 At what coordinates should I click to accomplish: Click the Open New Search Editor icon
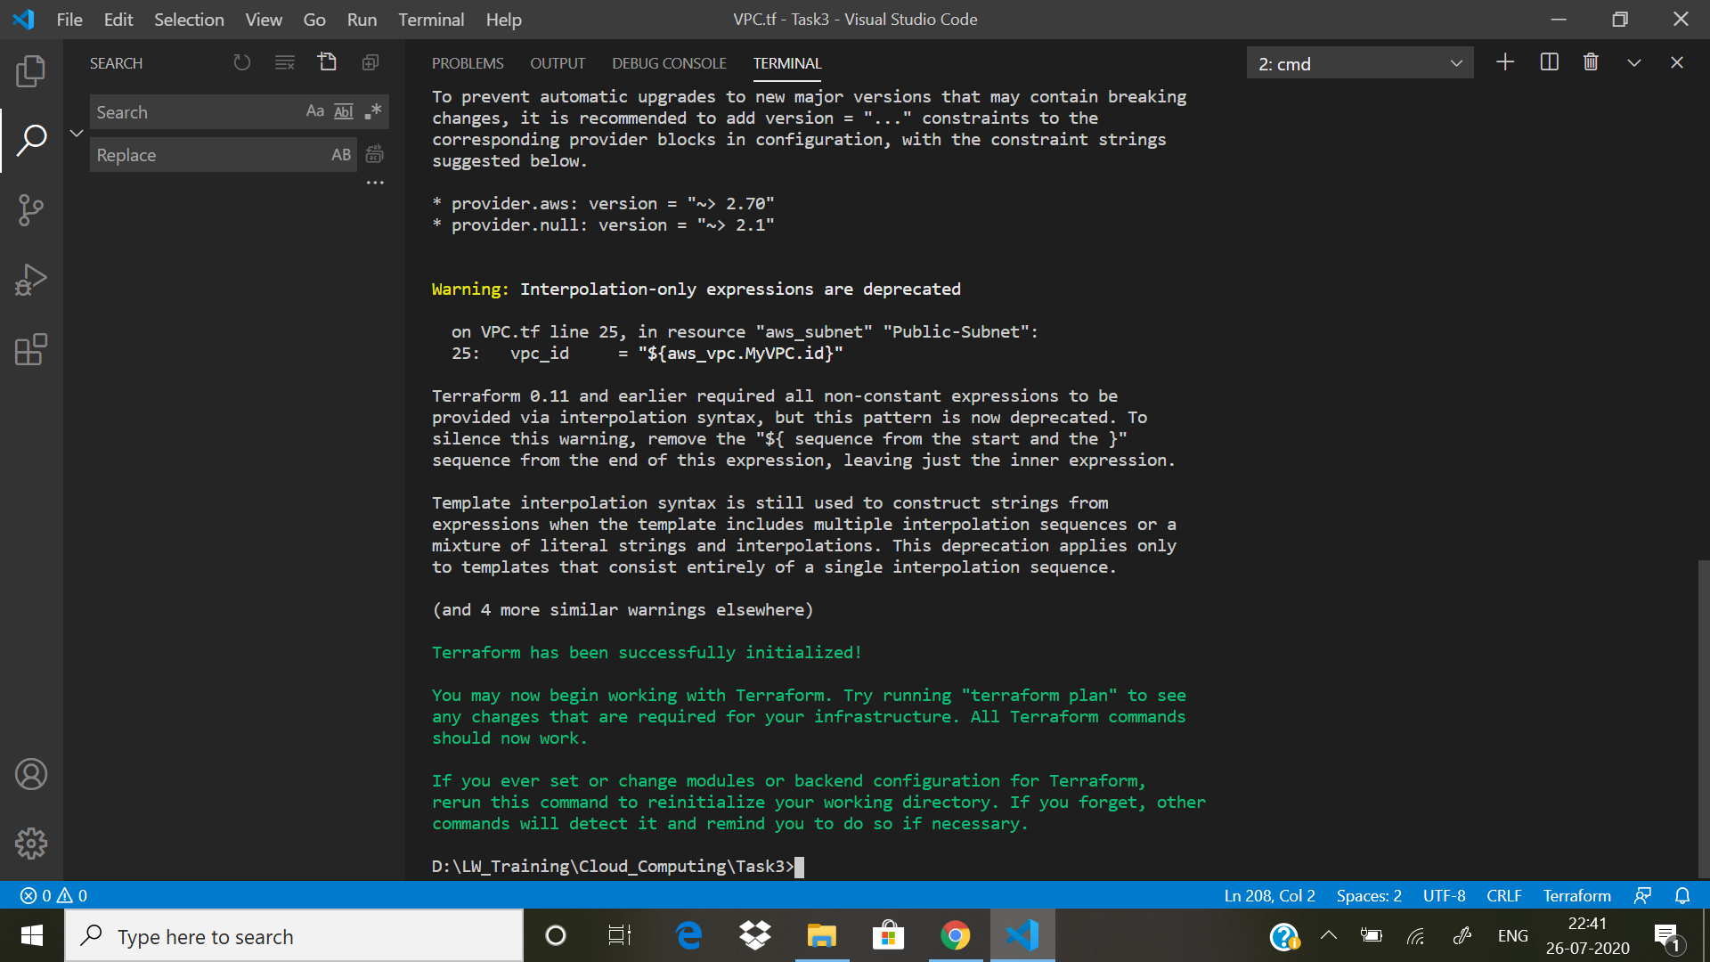pyautogui.click(x=328, y=62)
